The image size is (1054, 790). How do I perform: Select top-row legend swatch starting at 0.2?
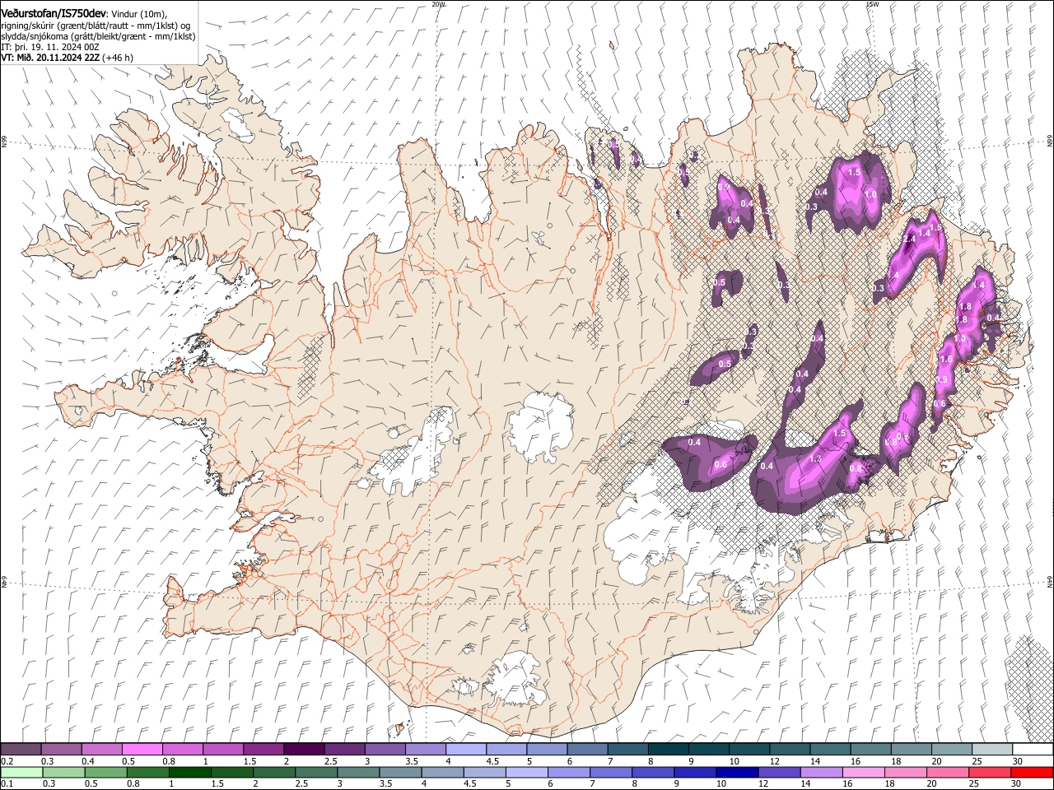[x=21, y=749]
